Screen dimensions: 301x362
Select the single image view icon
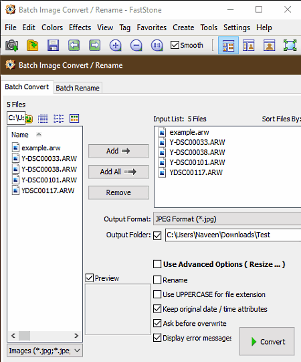tap(269, 46)
